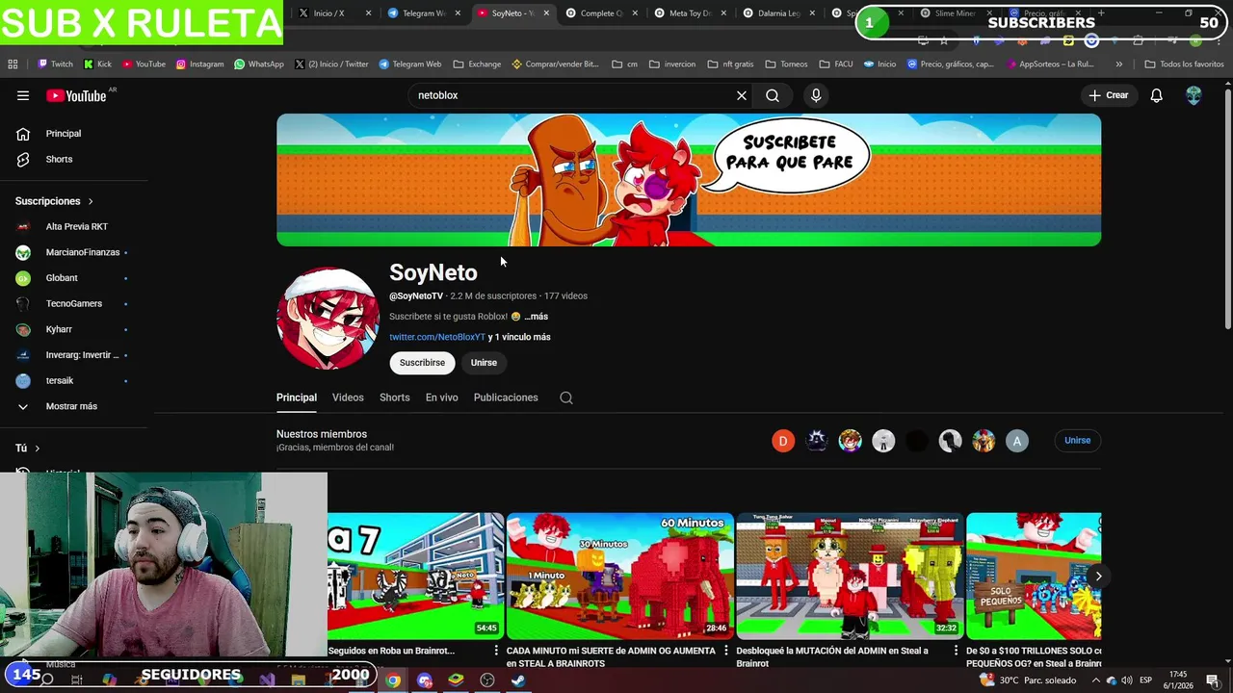The width and height of the screenshot is (1233, 693).
Task: Launch Chrome from the taskbar
Action: coord(393,680)
